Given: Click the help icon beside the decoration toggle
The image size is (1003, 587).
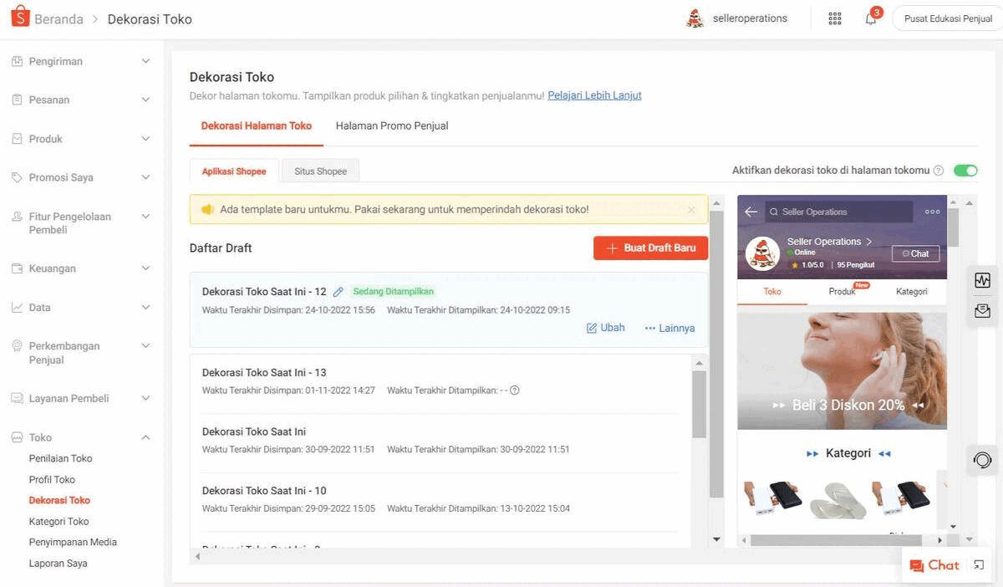Looking at the screenshot, I should point(939,171).
